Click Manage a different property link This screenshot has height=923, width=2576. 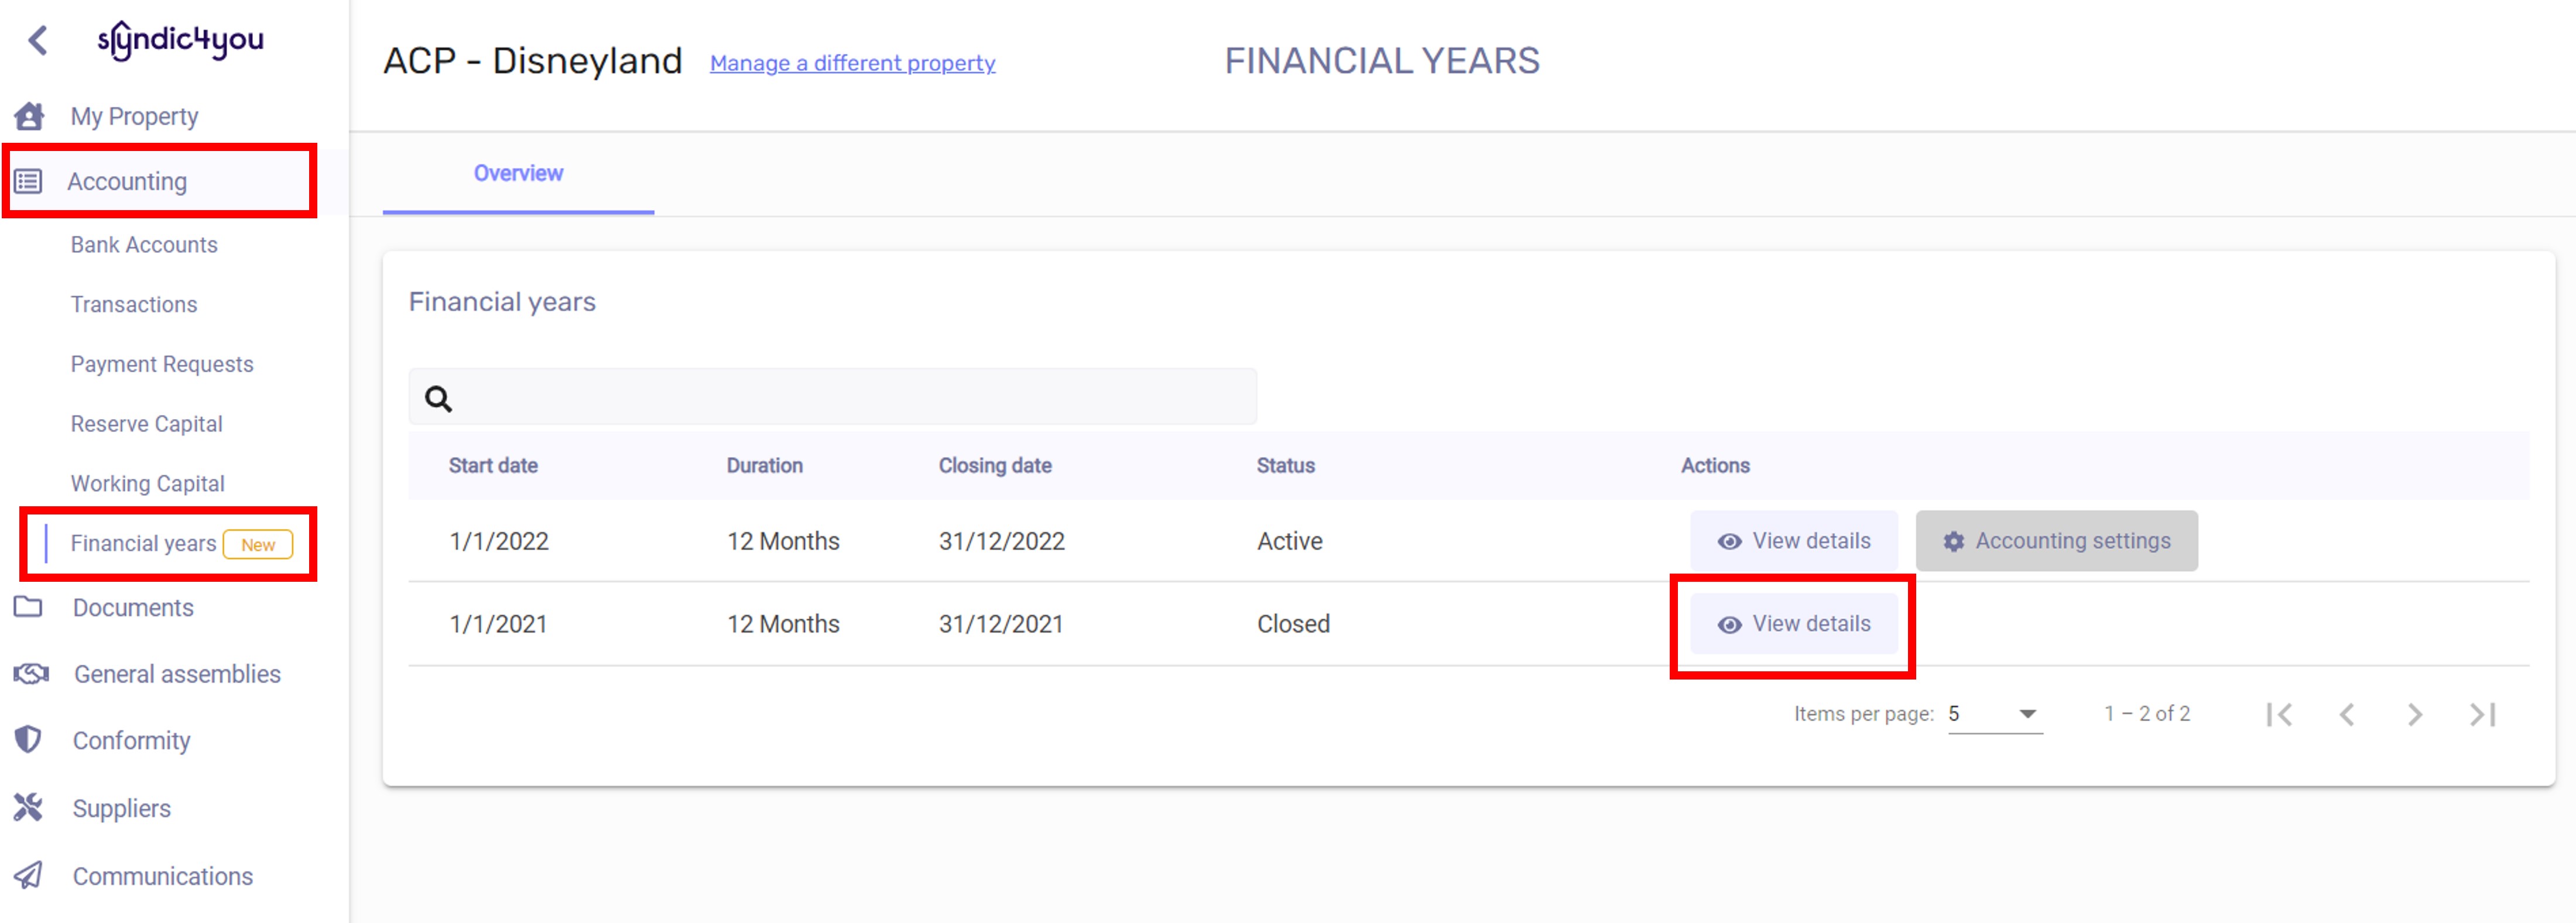(852, 63)
